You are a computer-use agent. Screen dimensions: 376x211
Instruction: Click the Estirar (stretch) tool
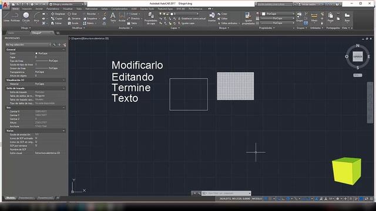56,23
